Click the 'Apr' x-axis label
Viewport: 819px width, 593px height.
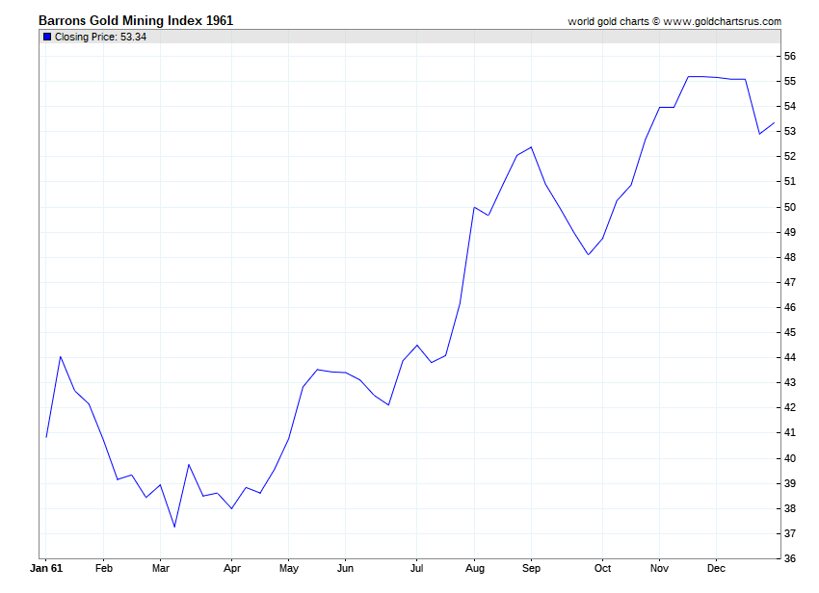pyautogui.click(x=232, y=568)
